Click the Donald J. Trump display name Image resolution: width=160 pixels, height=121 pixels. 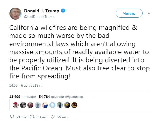[x=42, y=11]
